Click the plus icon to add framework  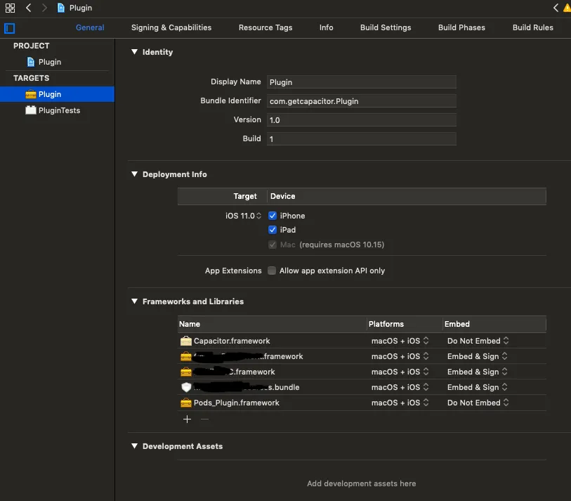coord(187,419)
